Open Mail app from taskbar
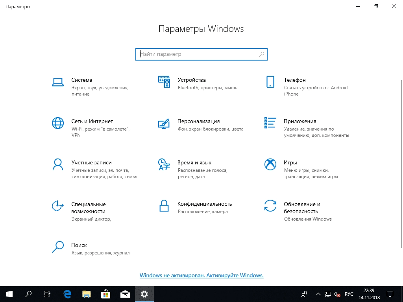The width and height of the screenshot is (403, 302). [x=125, y=294]
